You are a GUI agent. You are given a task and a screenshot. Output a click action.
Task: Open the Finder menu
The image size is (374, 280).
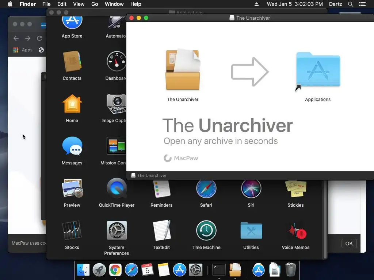(x=28, y=4)
